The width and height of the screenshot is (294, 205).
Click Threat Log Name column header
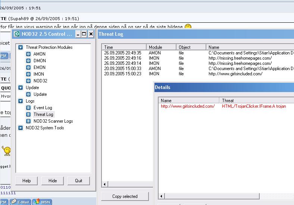click(x=250, y=47)
